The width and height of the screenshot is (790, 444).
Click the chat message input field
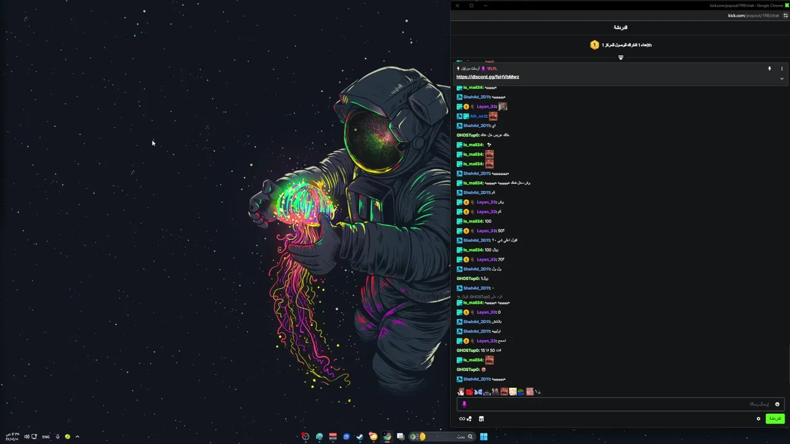pos(620,404)
